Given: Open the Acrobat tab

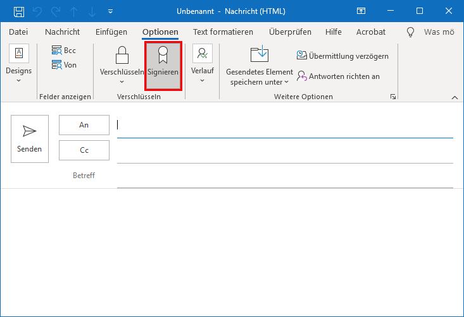Looking at the screenshot, I should coord(371,32).
